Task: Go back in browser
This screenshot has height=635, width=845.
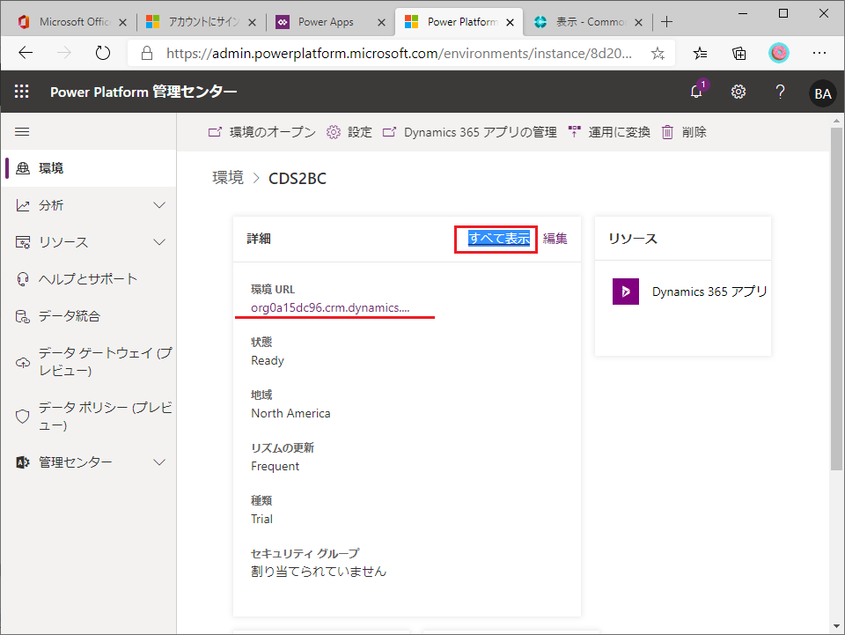Action: click(26, 53)
